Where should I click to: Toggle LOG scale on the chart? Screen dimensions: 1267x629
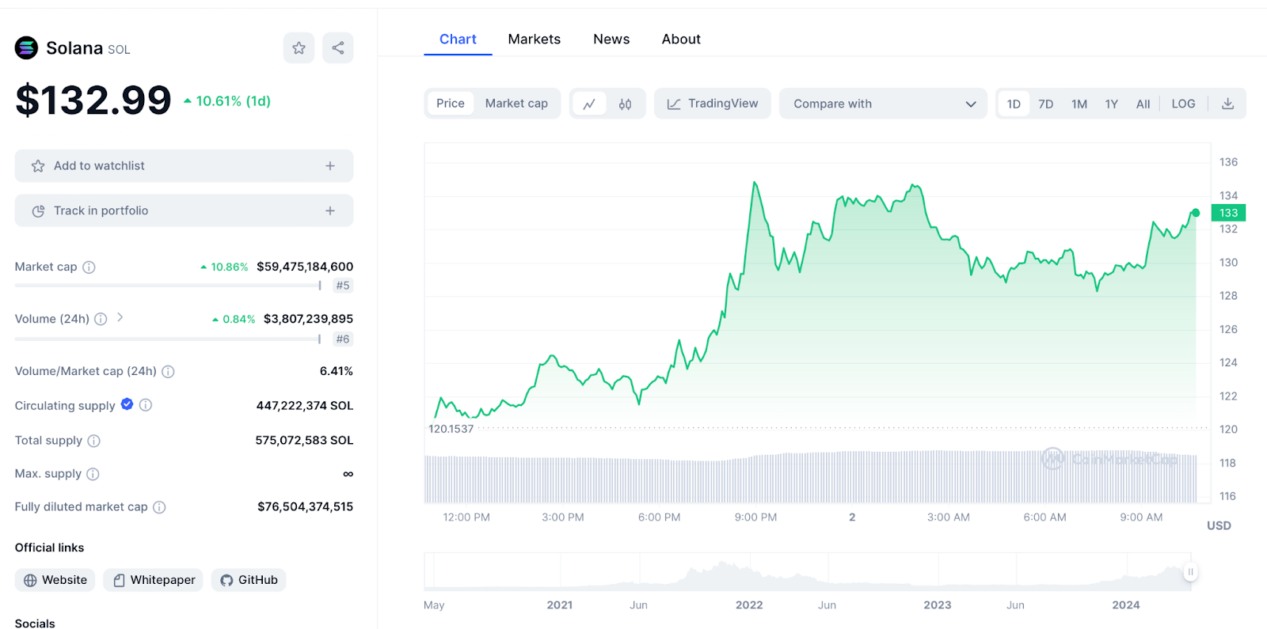pos(1183,104)
